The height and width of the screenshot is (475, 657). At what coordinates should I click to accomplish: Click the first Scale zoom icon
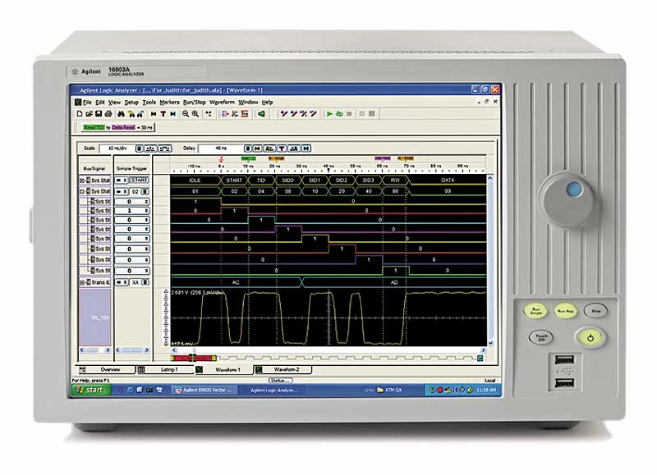click(139, 148)
